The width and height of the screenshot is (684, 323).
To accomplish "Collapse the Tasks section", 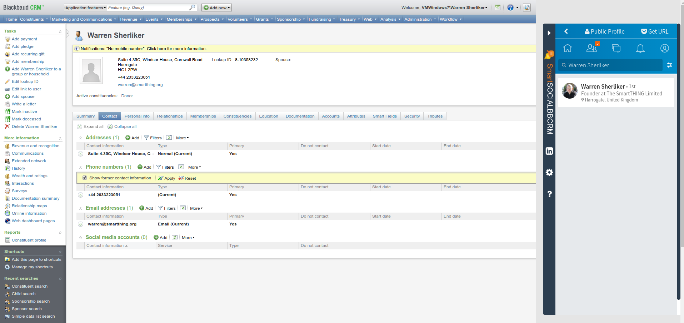I will 60,31.
